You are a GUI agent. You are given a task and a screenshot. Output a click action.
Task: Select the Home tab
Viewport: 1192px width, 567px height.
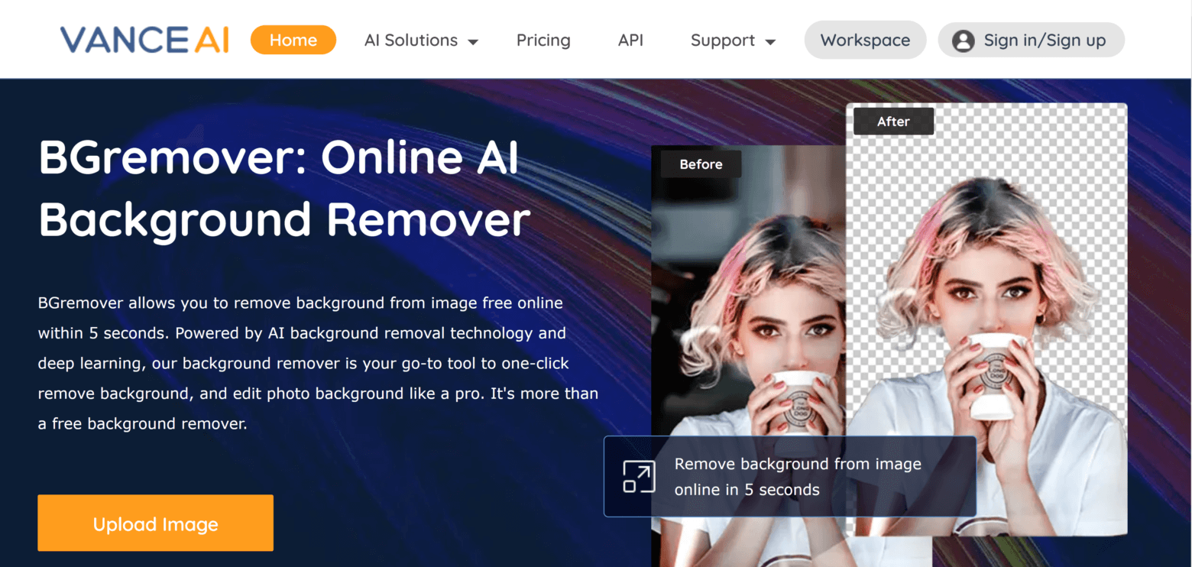coord(293,40)
